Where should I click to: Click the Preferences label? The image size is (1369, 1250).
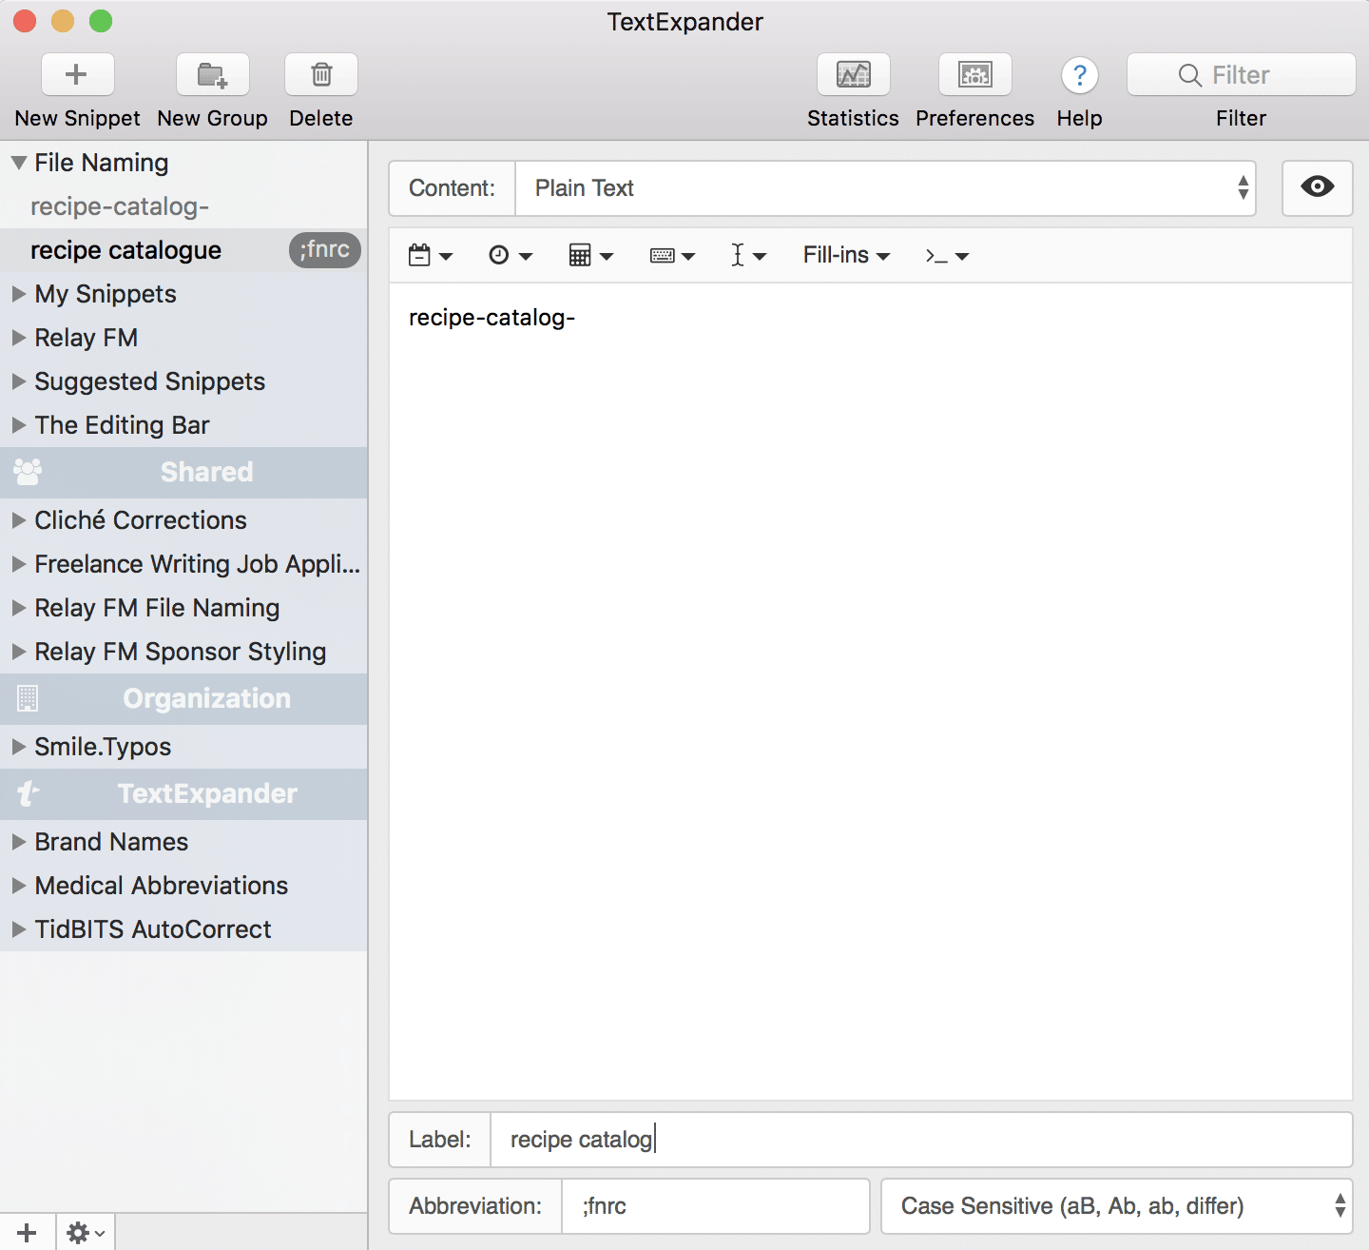[x=974, y=118]
